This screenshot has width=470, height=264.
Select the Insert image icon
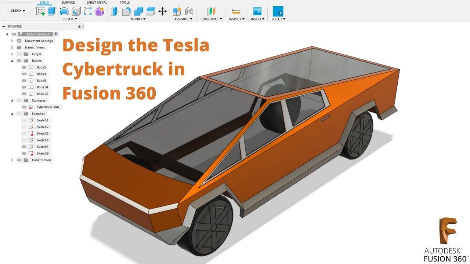click(257, 11)
